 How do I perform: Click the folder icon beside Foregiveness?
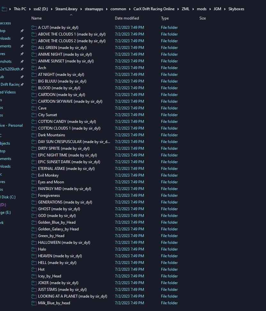pos(34,195)
